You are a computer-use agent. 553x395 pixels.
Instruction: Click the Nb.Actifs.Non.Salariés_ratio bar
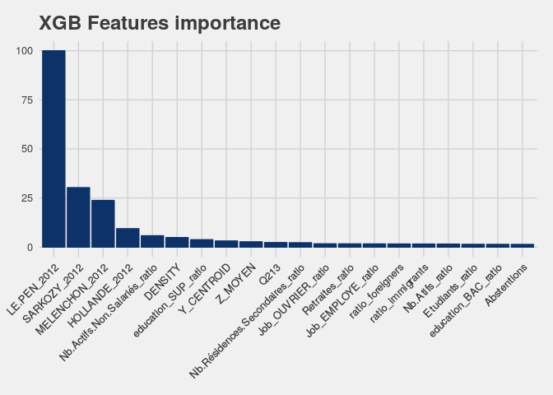tap(152, 241)
